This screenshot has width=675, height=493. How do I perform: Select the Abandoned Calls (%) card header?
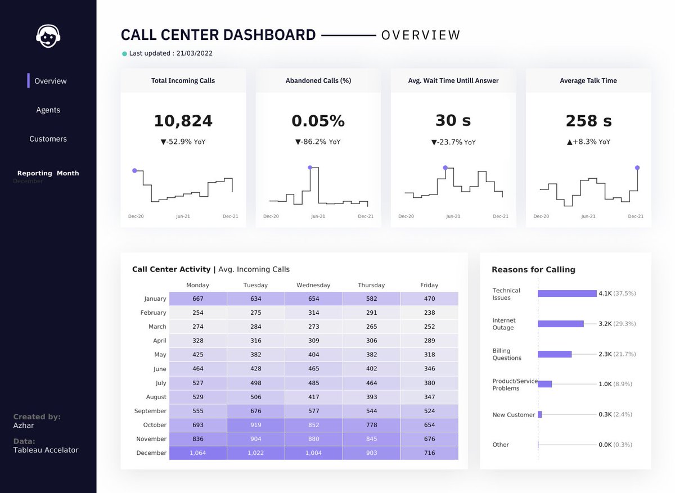[x=318, y=80]
